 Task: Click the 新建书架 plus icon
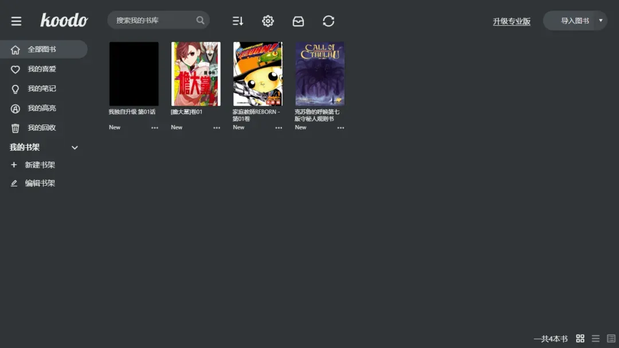(x=14, y=165)
